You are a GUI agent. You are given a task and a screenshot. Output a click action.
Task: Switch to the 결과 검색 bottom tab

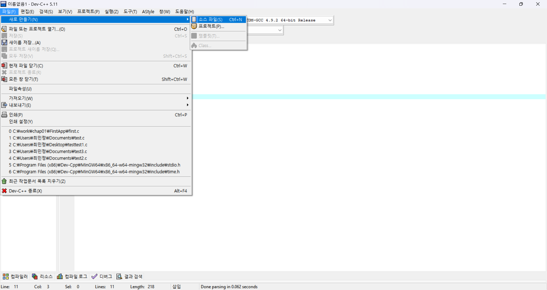130,276
